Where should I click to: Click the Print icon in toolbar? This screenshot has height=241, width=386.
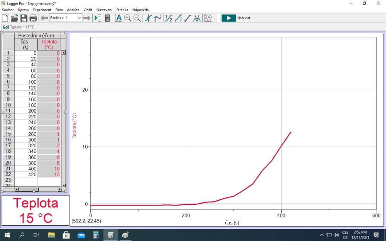[33, 18]
